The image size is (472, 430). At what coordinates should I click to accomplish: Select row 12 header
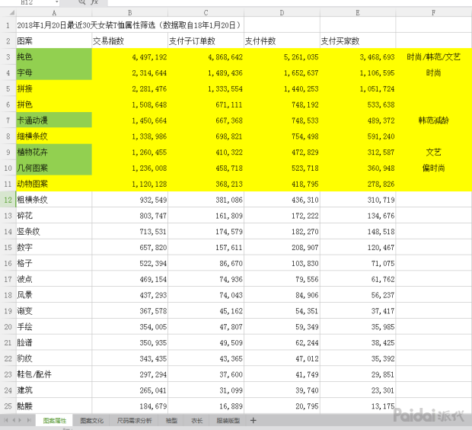click(x=8, y=199)
